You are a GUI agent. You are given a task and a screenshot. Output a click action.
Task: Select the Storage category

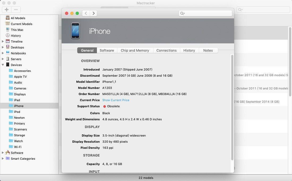point(29,135)
